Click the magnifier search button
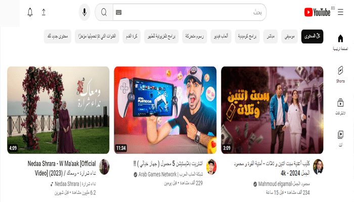This screenshot has width=354, height=202. point(104,12)
